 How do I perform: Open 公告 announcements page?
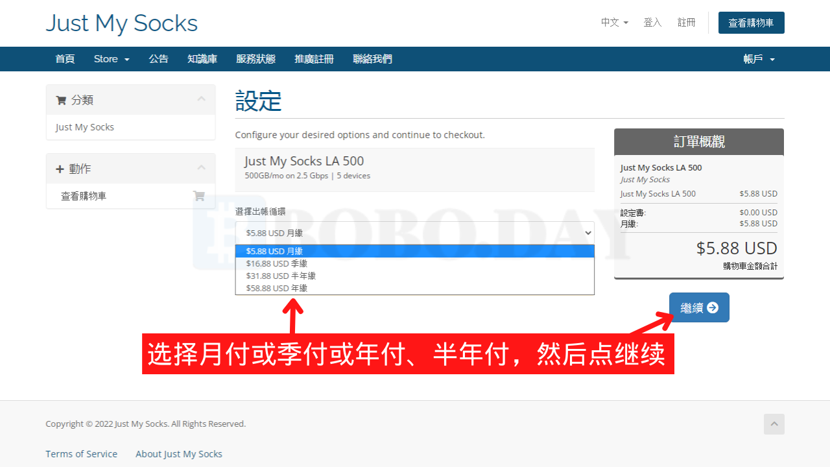[x=158, y=59]
